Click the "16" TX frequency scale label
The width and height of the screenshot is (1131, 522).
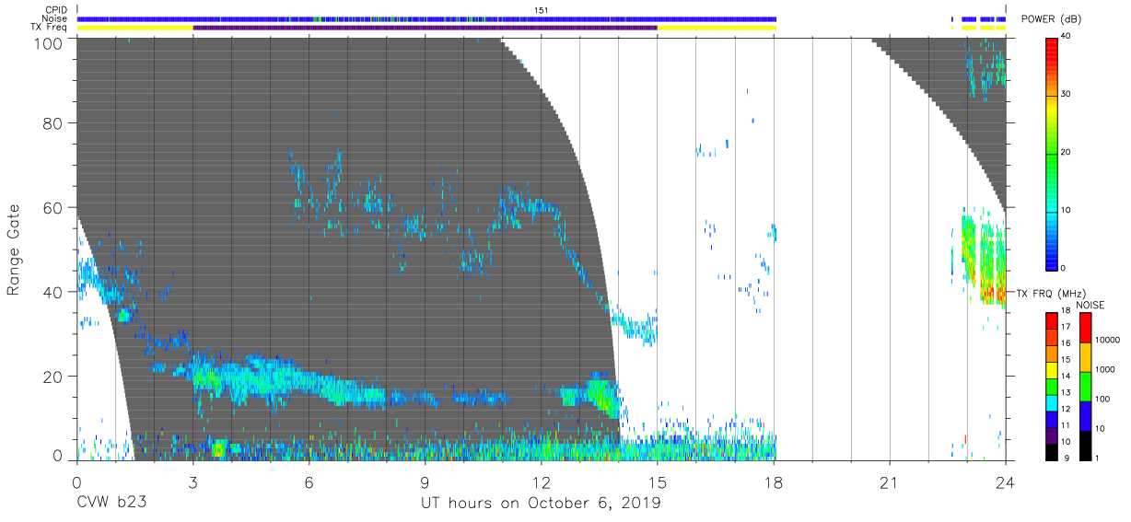pyautogui.click(x=1067, y=343)
